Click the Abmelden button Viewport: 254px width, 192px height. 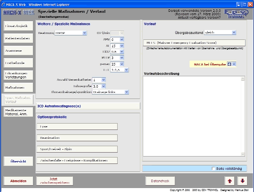18,181
